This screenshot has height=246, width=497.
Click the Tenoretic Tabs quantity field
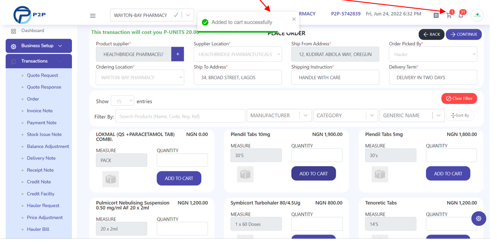pos(451,224)
